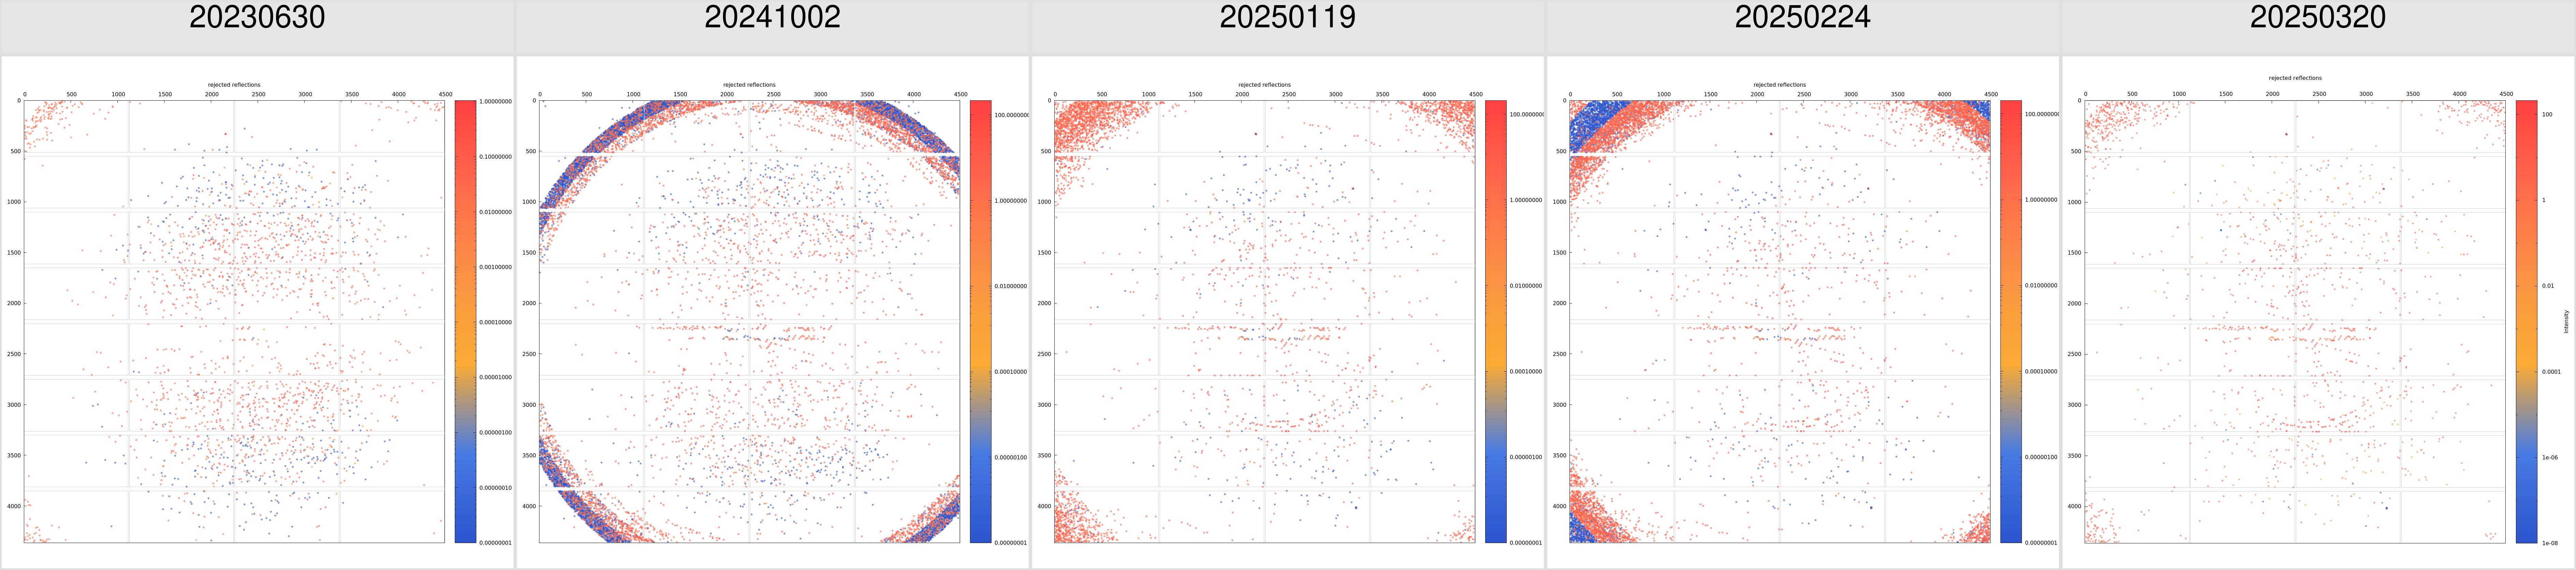Click '1e-08' colorbar tick in 20250320 panel
2576x570 pixels.
tap(2550, 543)
